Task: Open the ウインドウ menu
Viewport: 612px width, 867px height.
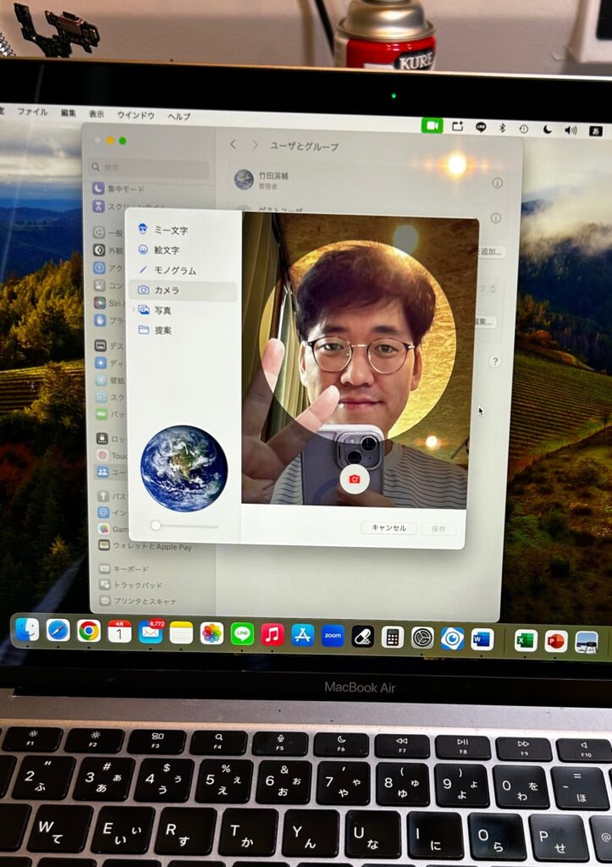Action: click(x=136, y=115)
